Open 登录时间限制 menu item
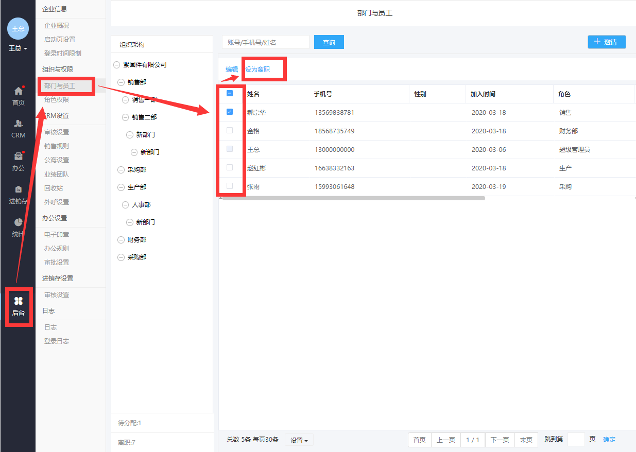 (x=63, y=53)
